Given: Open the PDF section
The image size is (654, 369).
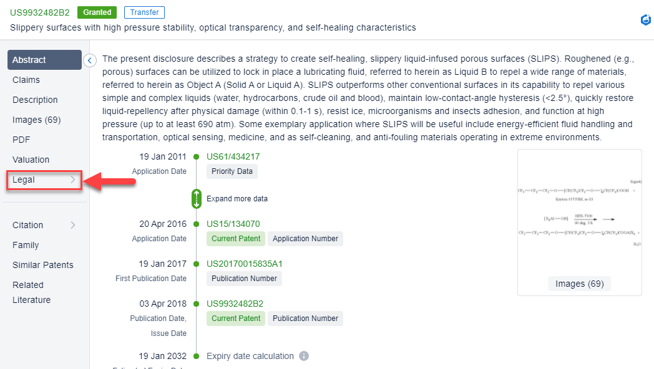Looking at the screenshot, I should [x=21, y=140].
